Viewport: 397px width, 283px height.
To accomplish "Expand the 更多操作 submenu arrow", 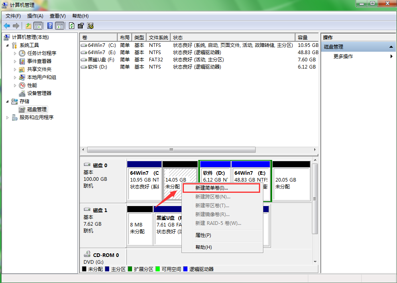I will pyautogui.click(x=391, y=57).
